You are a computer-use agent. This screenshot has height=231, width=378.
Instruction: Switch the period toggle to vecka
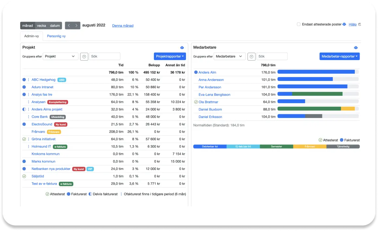point(41,25)
